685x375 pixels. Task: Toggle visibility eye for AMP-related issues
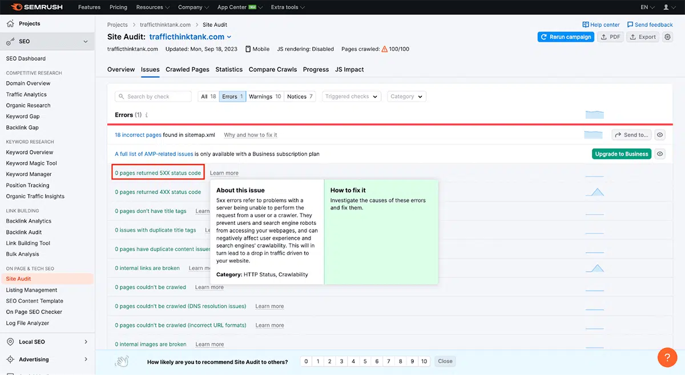(x=660, y=154)
